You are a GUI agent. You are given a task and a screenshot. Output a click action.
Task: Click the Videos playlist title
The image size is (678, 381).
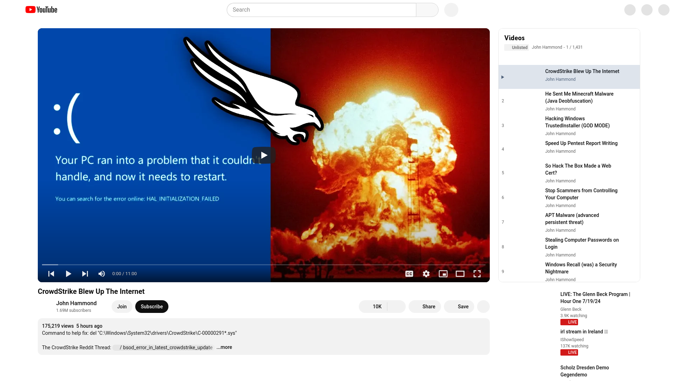point(514,38)
